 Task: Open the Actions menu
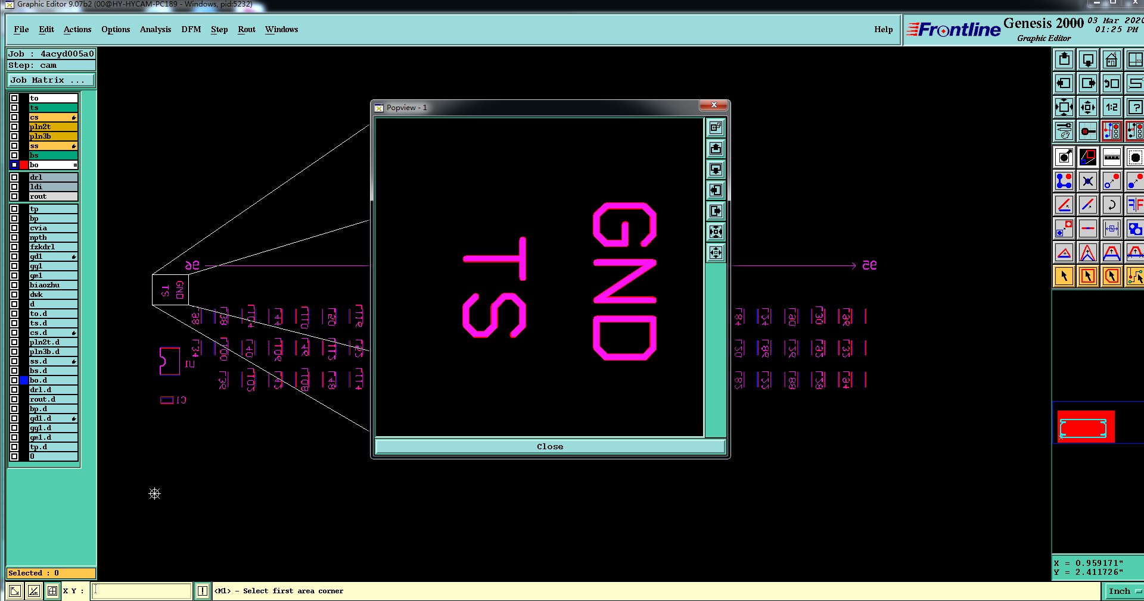click(77, 29)
